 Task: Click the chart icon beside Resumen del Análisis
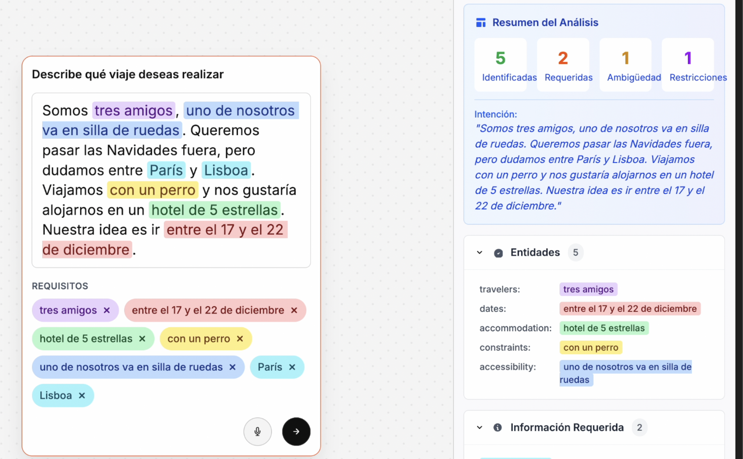(x=480, y=22)
